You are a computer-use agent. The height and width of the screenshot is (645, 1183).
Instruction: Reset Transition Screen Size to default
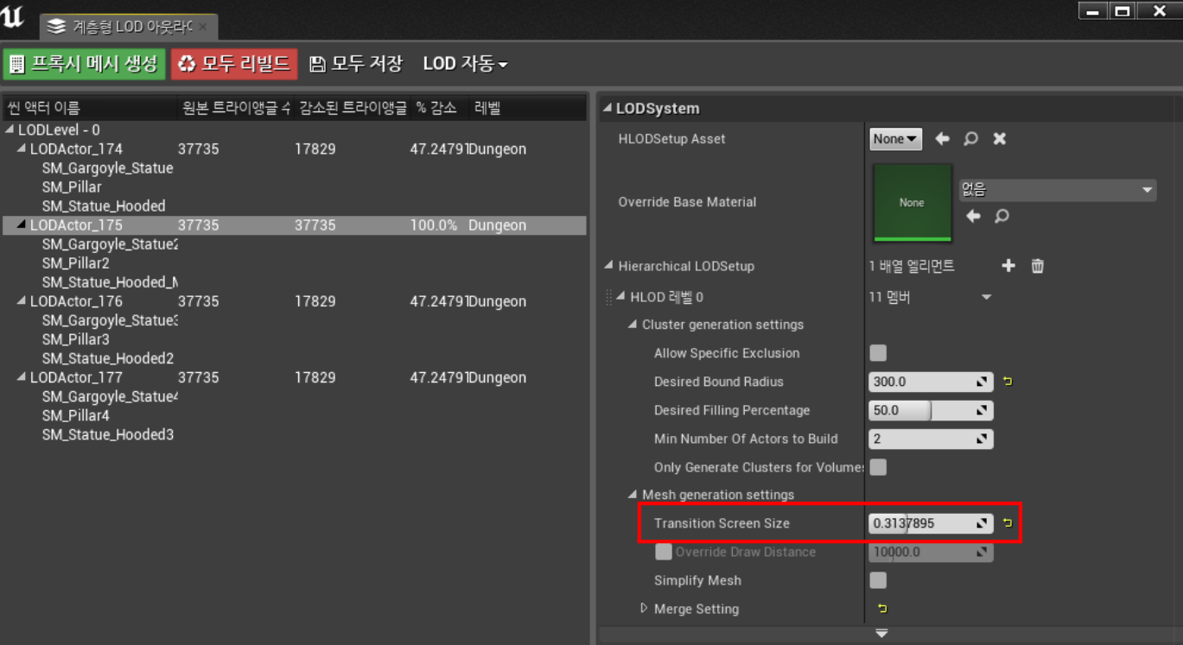1008,523
